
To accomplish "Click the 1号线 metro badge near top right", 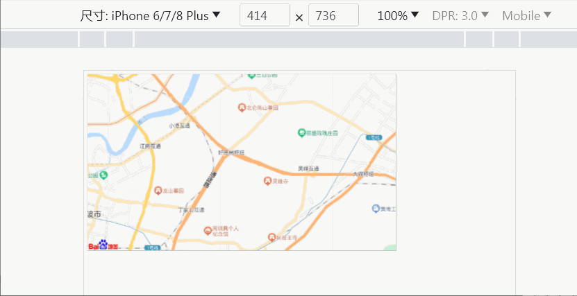I will coord(374,137).
